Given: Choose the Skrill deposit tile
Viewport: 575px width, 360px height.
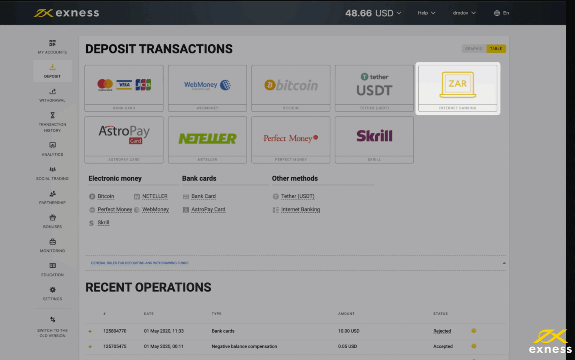Looking at the screenshot, I should [374, 140].
